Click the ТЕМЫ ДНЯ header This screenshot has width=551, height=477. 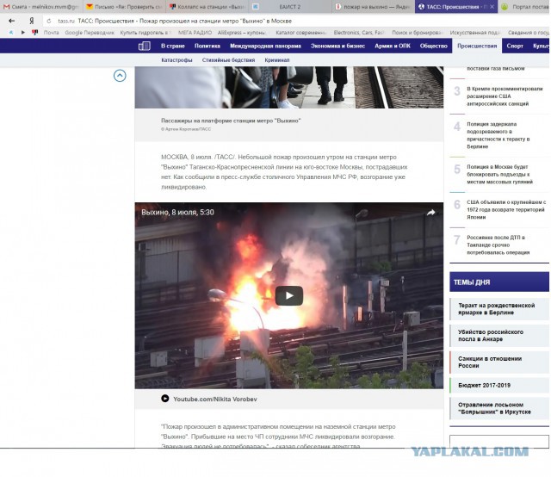pyautogui.click(x=499, y=282)
